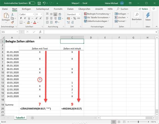The height and width of the screenshot is (124, 159).
Task: Click the Teilen share button
Action: [143, 9]
